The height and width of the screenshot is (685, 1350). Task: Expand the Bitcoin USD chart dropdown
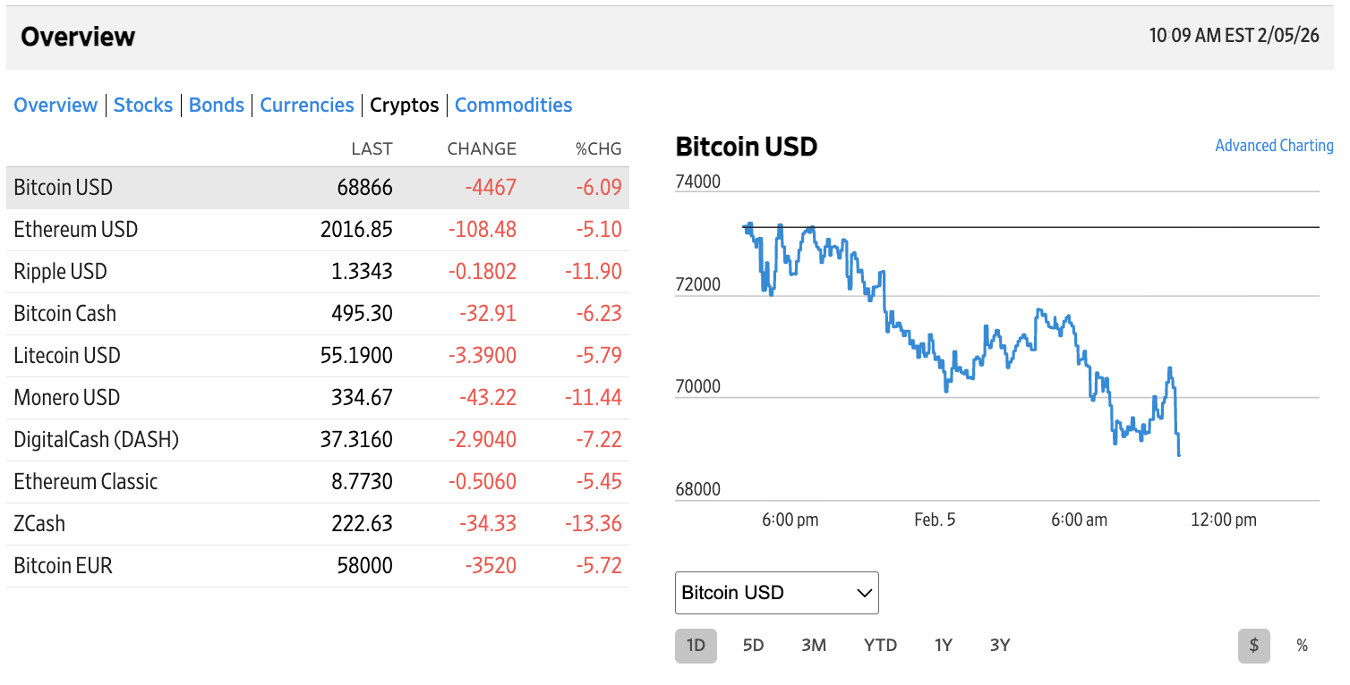coord(776,593)
